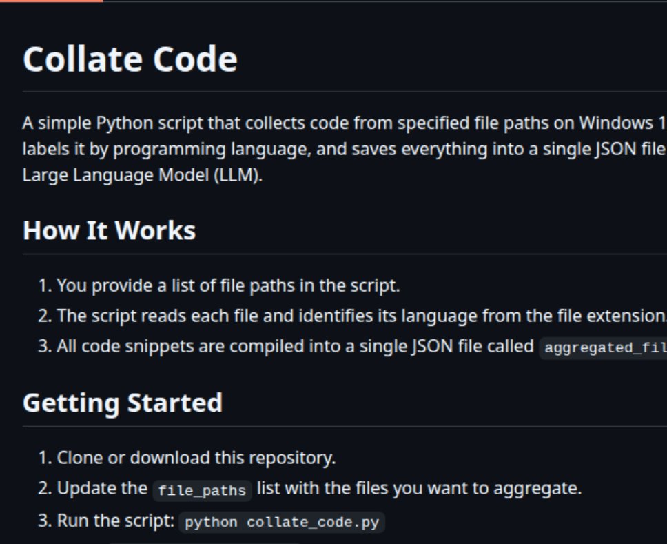667x544 pixels.
Task: Click the aggregated_fil inline code text
Action: 605,347
